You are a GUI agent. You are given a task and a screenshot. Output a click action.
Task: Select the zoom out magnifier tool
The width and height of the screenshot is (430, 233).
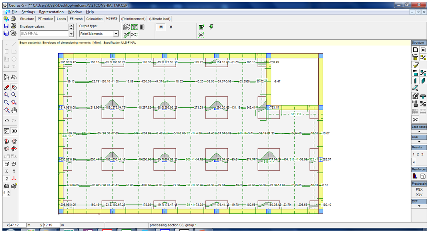coord(14,95)
